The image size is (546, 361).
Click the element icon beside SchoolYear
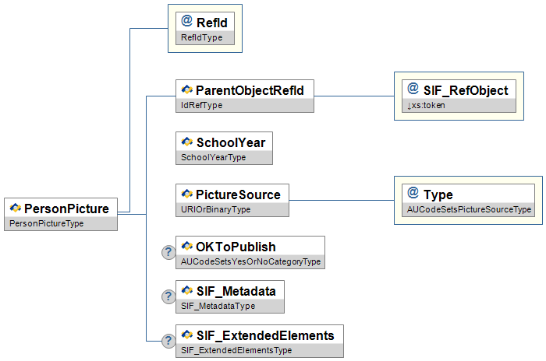point(186,142)
